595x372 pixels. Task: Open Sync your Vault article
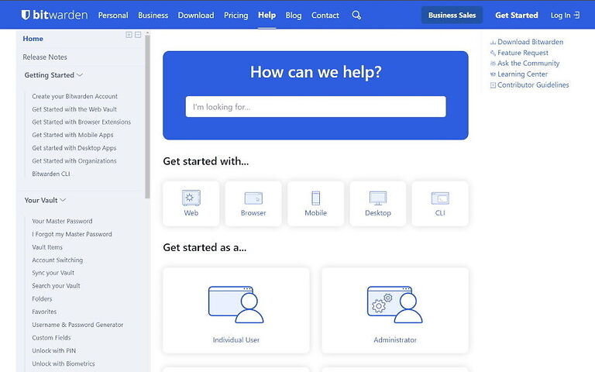53,273
